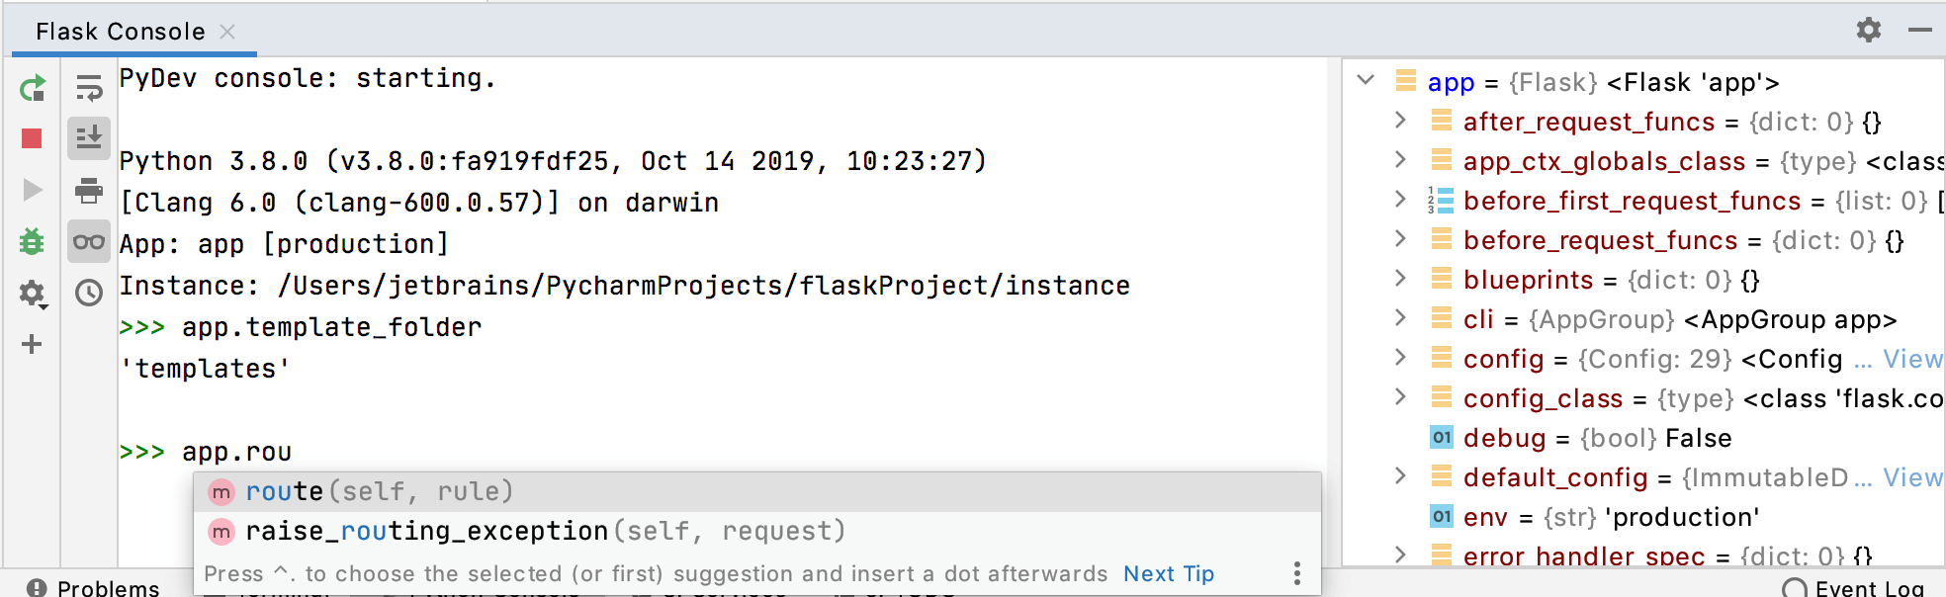This screenshot has height=597, width=1946.
Task: Attach a debugger to the console
Action: coord(32,240)
